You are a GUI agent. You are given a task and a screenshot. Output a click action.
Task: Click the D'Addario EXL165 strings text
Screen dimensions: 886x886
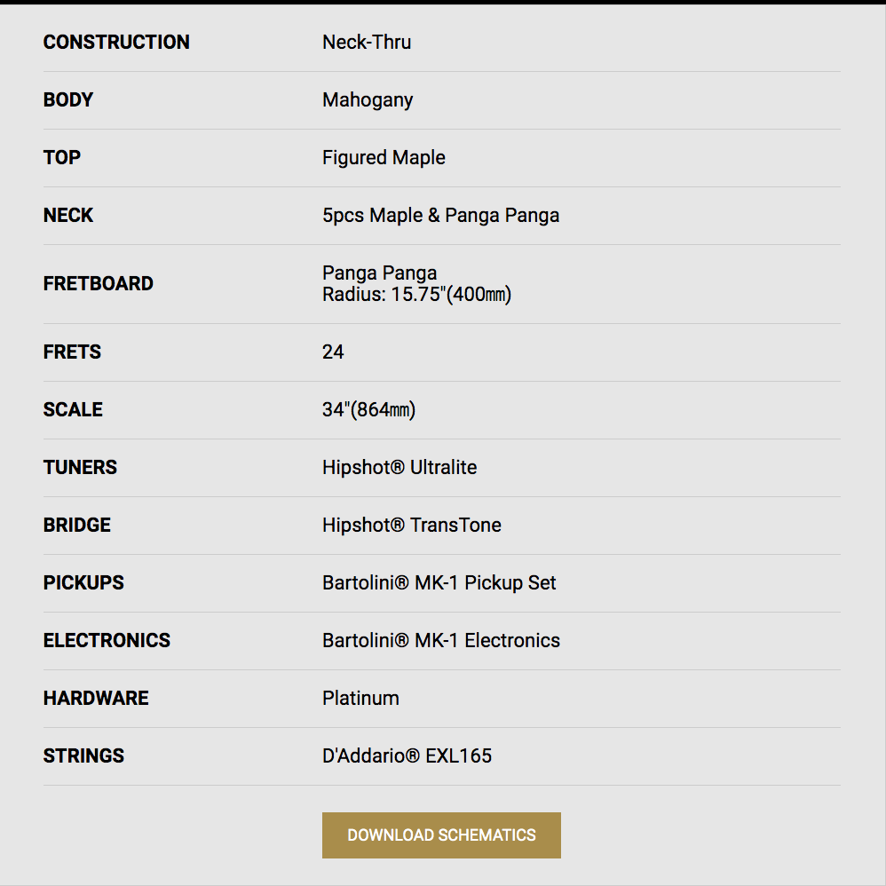click(407, 755)
